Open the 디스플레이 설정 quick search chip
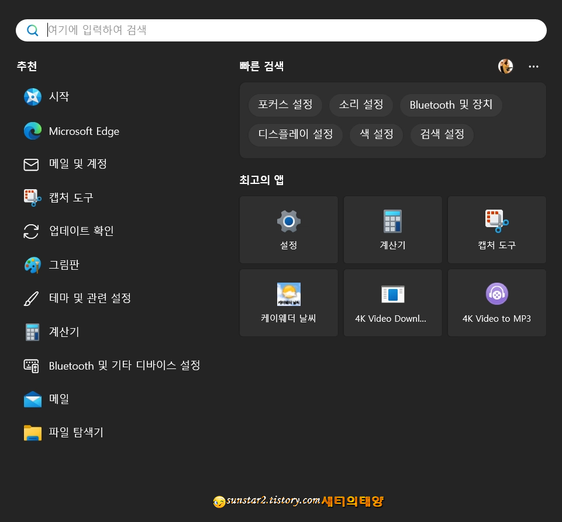 point(295,135)
